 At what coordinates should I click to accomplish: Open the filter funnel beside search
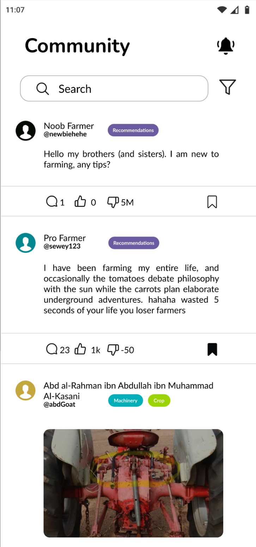[227, 87]
